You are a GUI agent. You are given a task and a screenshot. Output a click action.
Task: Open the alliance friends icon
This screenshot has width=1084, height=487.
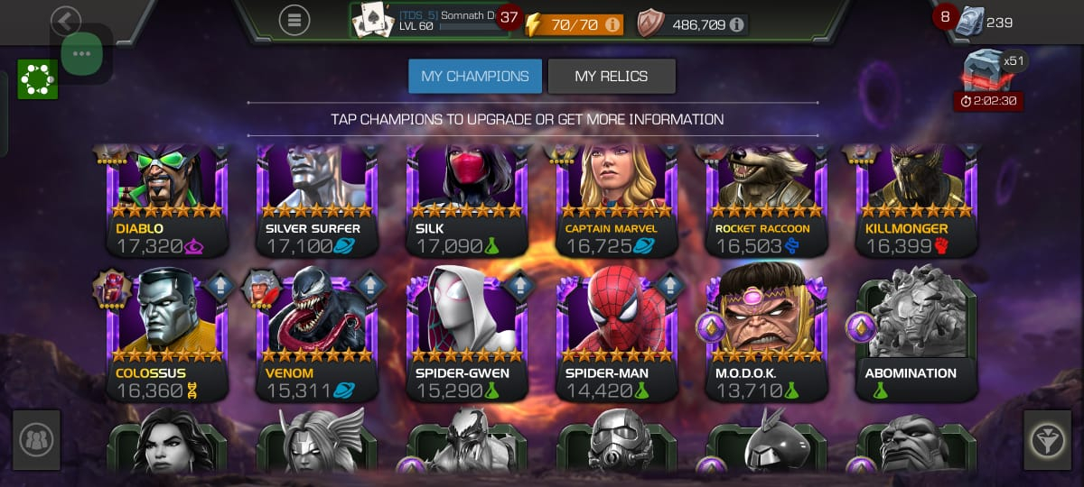(x=36, y=440)
